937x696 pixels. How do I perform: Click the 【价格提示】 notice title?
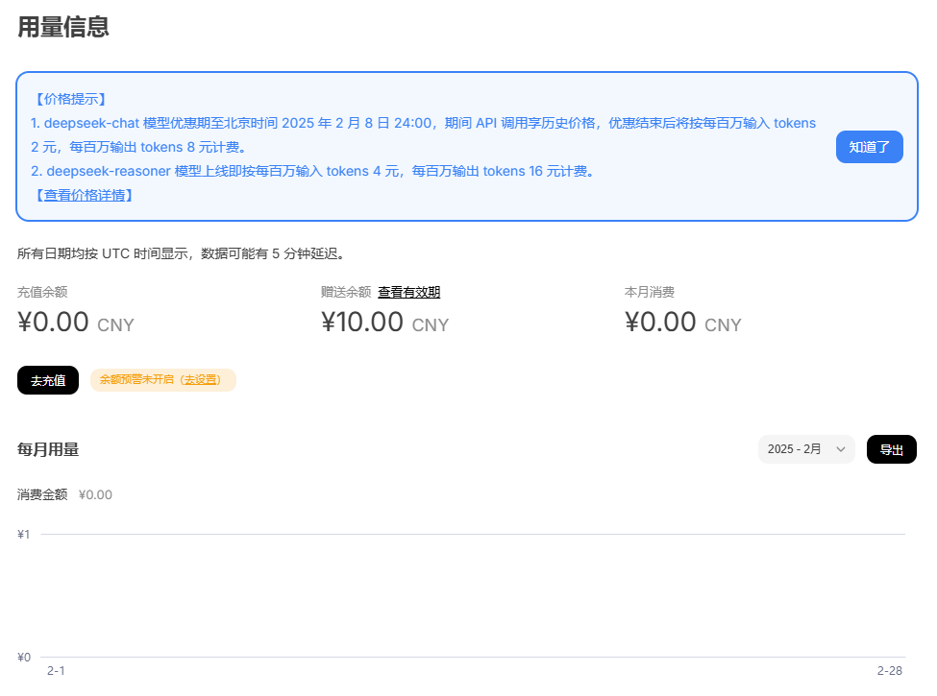71,99
